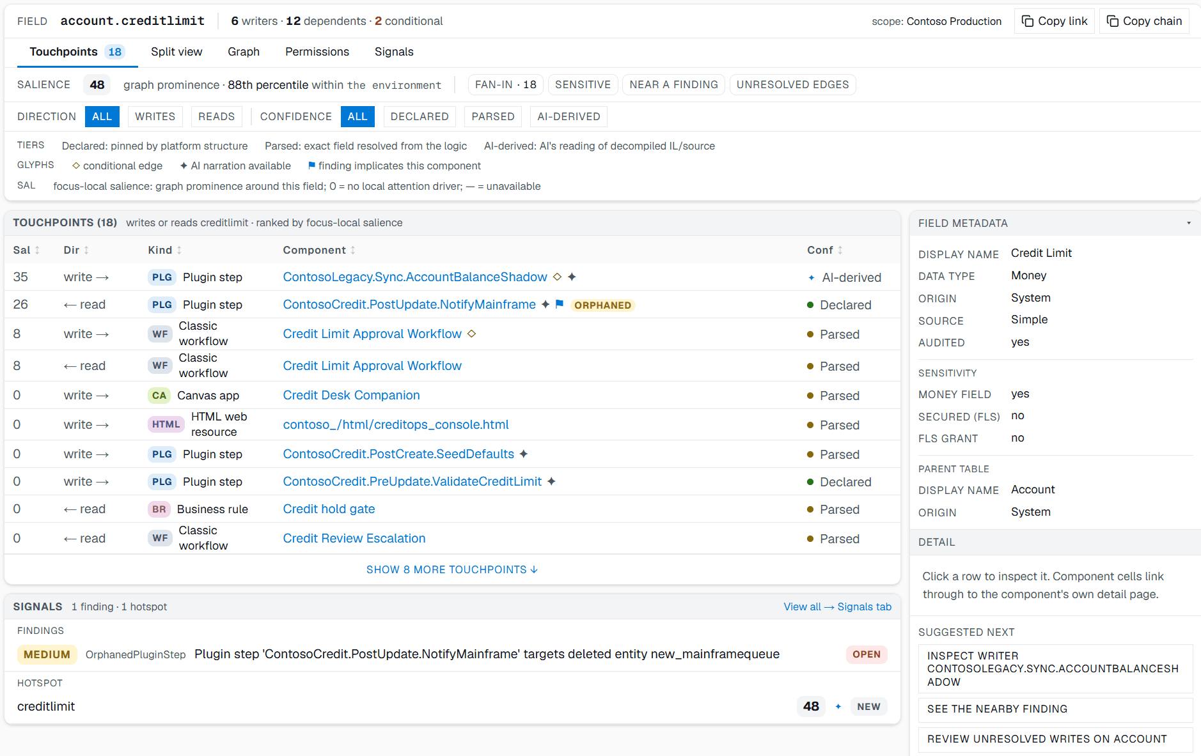Image resolution: width=1201 pixels, height=756 pixels.
Task: Click the finding flag on NotifyMainframe row
Action: (x=560, y=304)
